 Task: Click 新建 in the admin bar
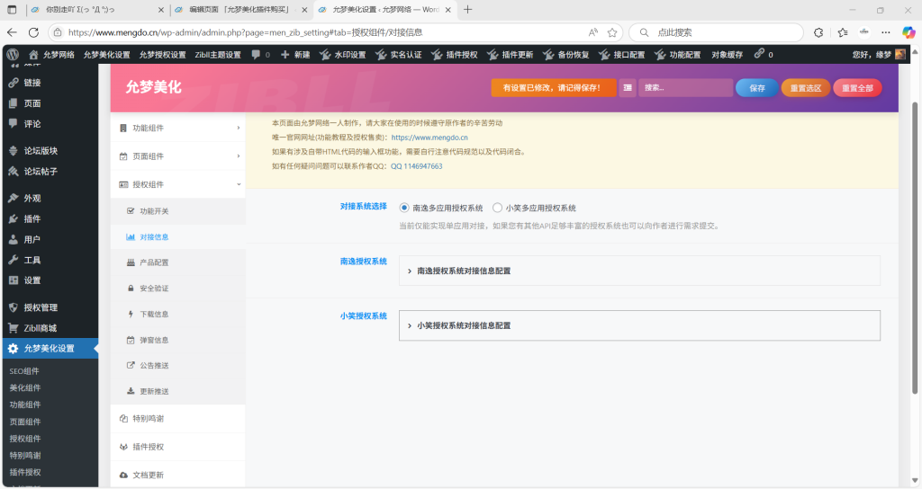coord(295,55)
